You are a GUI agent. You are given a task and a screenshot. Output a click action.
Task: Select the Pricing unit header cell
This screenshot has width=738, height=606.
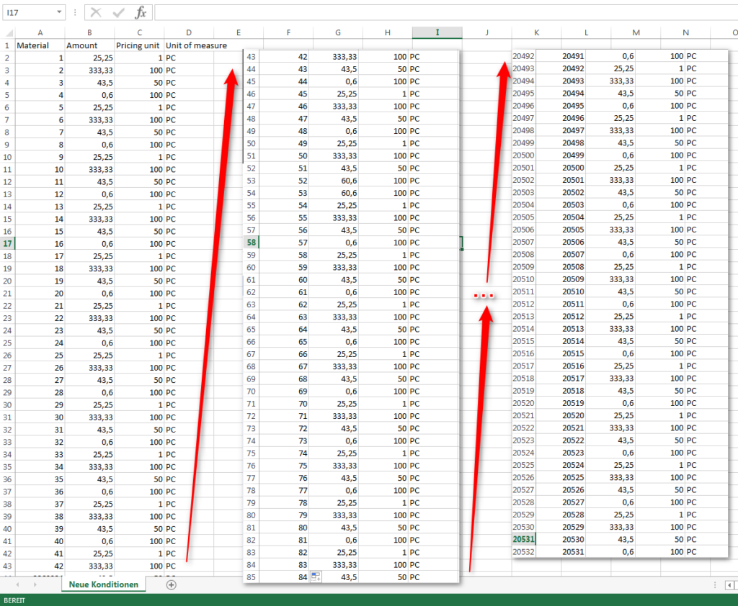(139, 45)
